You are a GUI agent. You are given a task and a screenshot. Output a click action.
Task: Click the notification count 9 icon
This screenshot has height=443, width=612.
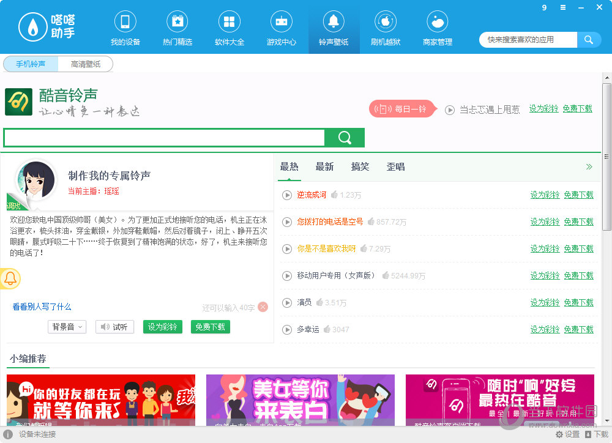coord(544,7)
